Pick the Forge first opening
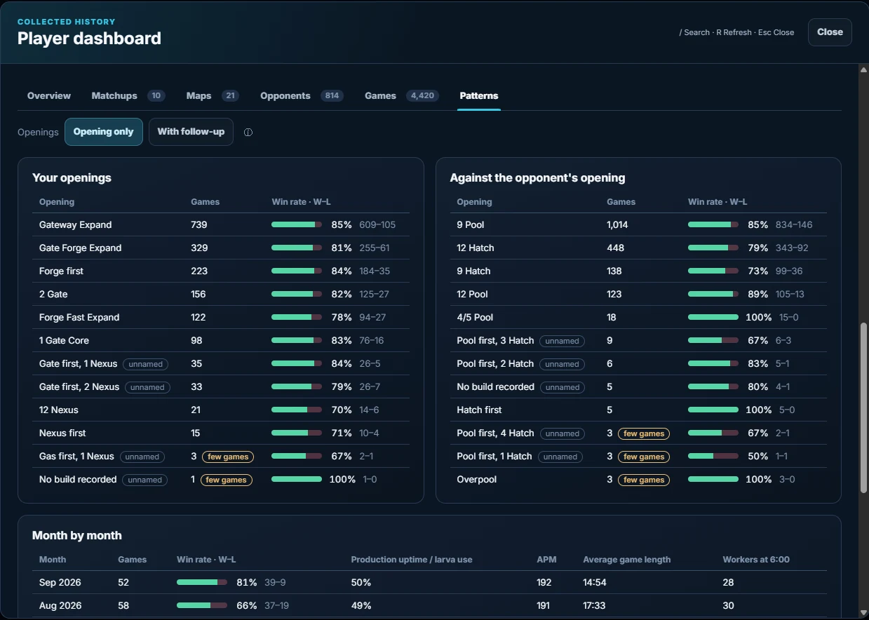 tap(221, 271)
